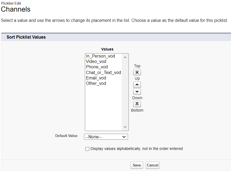Click the 'Display values alphabetically' label text
Screen dimensions: 231x171
pos(137,149)
